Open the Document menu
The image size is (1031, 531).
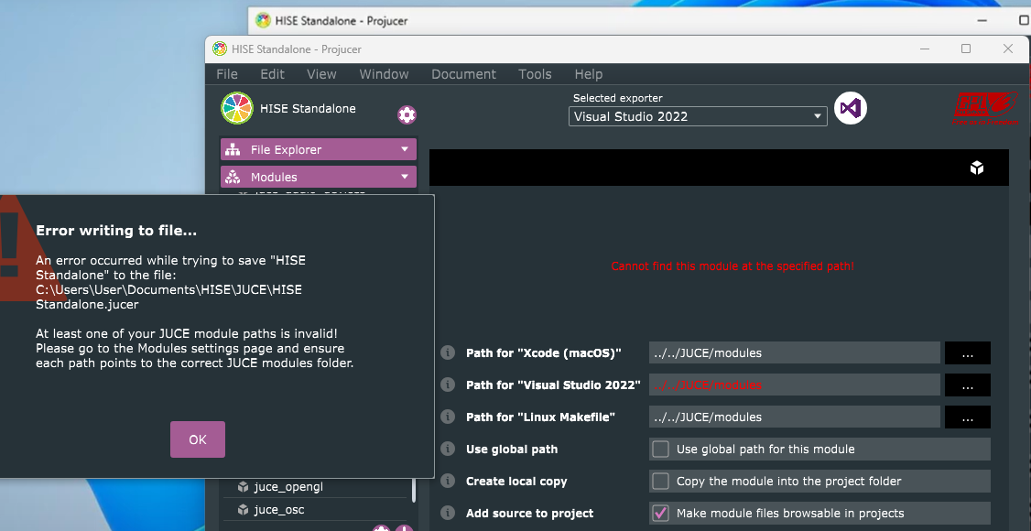click(463, 74)
